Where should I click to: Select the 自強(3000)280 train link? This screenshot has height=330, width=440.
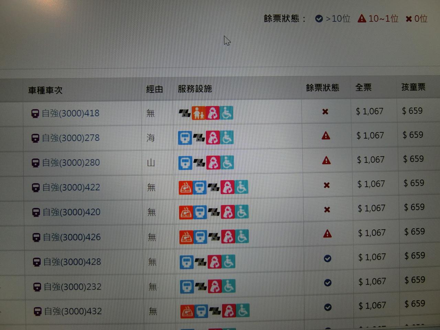(71, 163)
